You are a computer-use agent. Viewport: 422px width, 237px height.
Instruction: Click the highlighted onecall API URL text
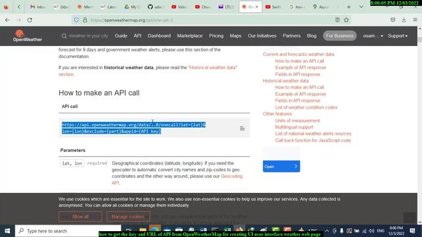point(133,128)
